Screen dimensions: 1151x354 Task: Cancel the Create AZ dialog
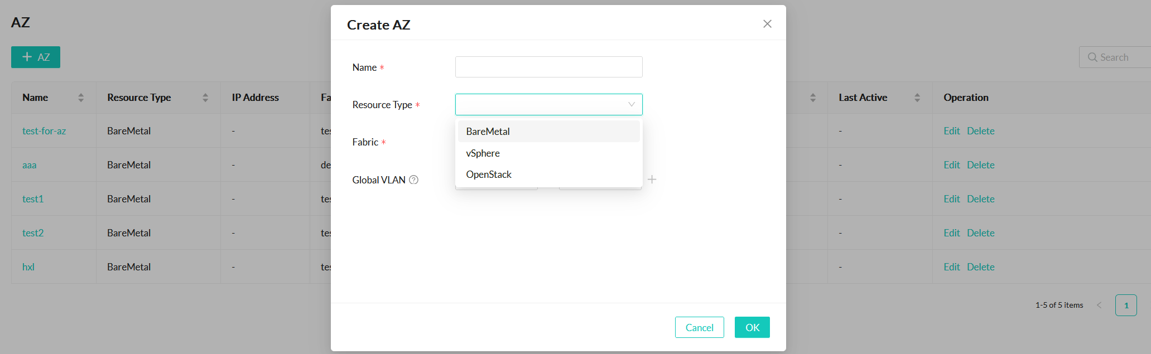click(699, 327)
